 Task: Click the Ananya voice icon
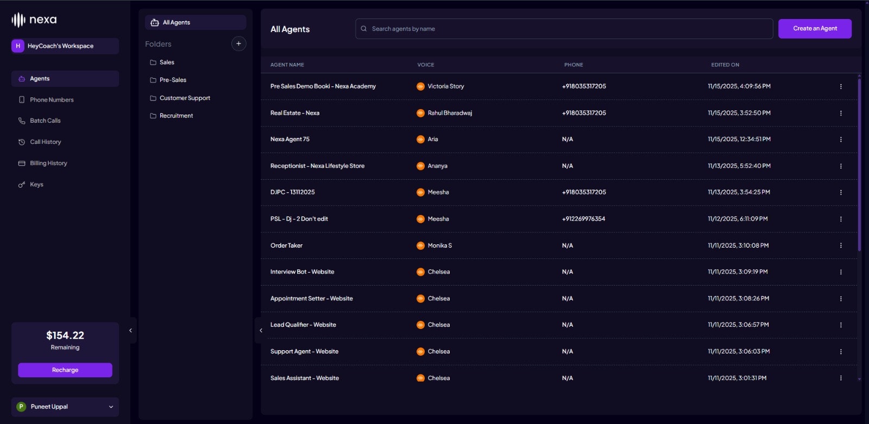(420, 166)
